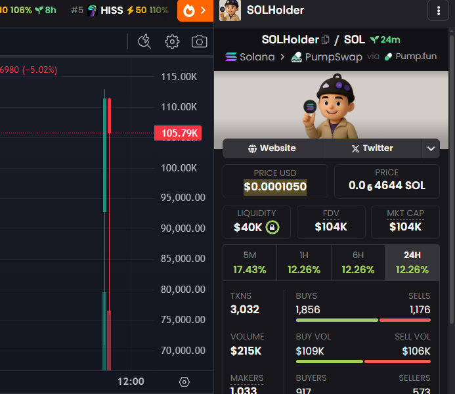The image size is (455, 394).
Task: Click the 105.79K price label on axis
Action: (x=177, y=133)
